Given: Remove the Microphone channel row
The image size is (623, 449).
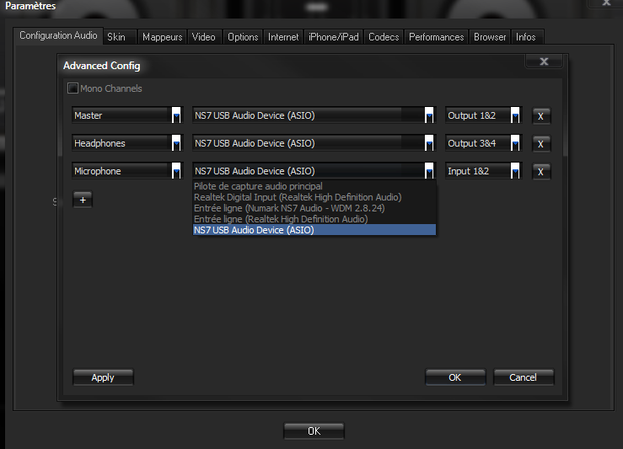Looking at the screenshot, I should 540,172.
